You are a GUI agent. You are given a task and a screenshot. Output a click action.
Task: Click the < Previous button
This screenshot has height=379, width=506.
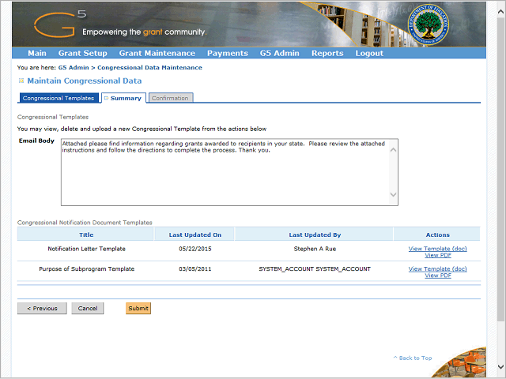point(42,309)
